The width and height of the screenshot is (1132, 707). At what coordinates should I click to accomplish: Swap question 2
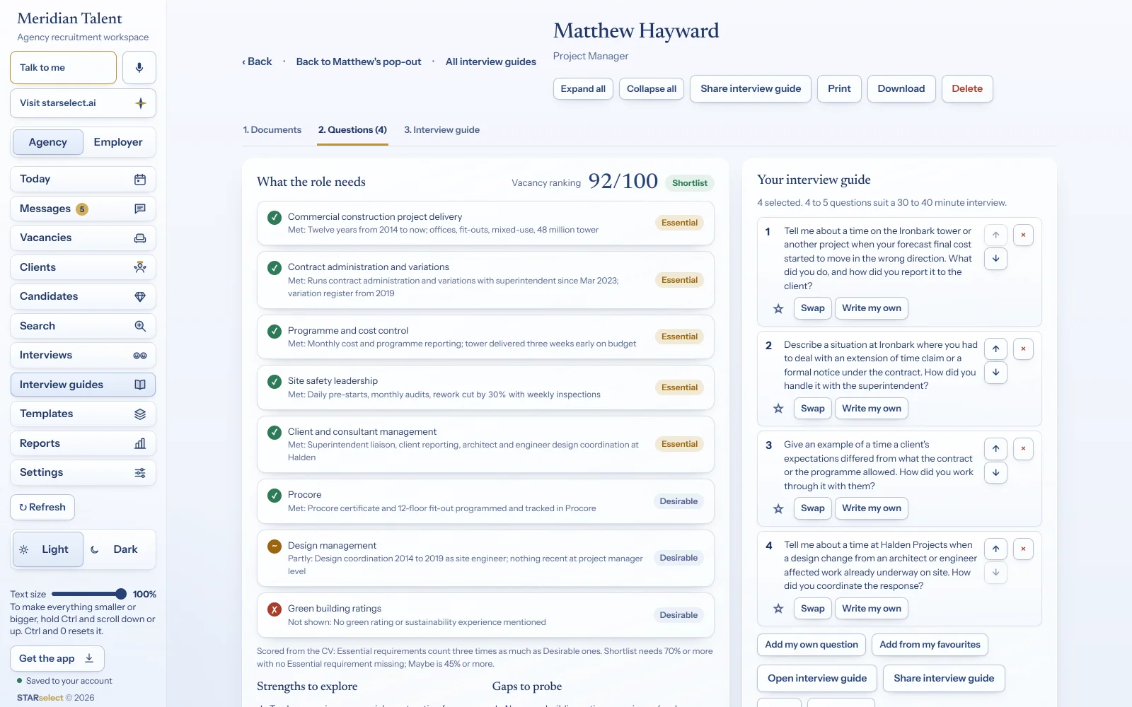coord(813,409)
